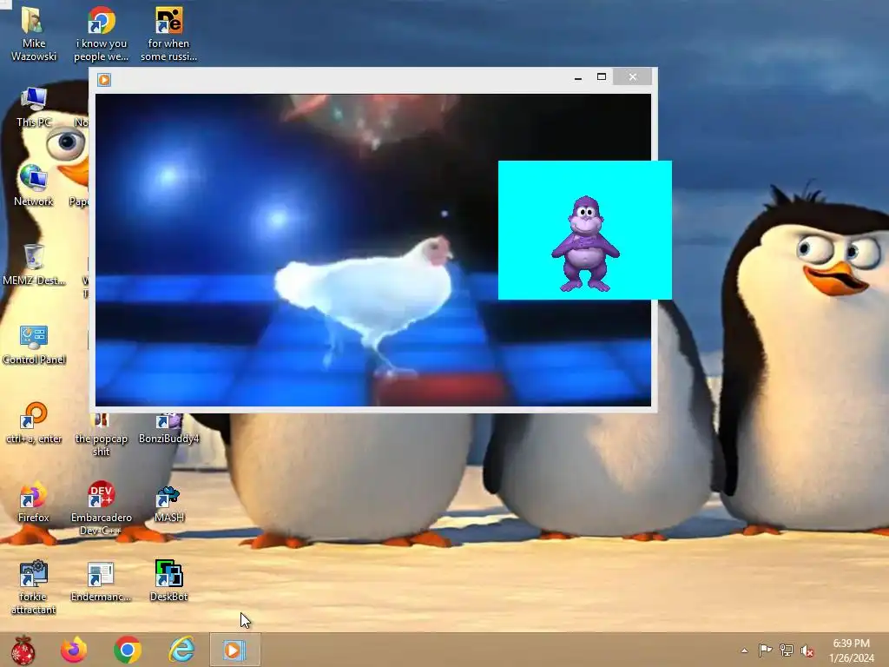Open the Endermanc... desktop shortcut
This screenshot has height=667, width=889.
coord(101,581)
